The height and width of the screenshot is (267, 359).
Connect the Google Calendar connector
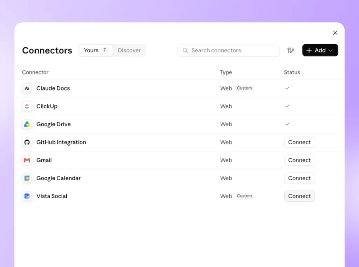pos(299,178)
